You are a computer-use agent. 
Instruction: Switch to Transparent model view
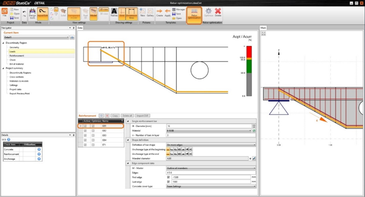74,13
